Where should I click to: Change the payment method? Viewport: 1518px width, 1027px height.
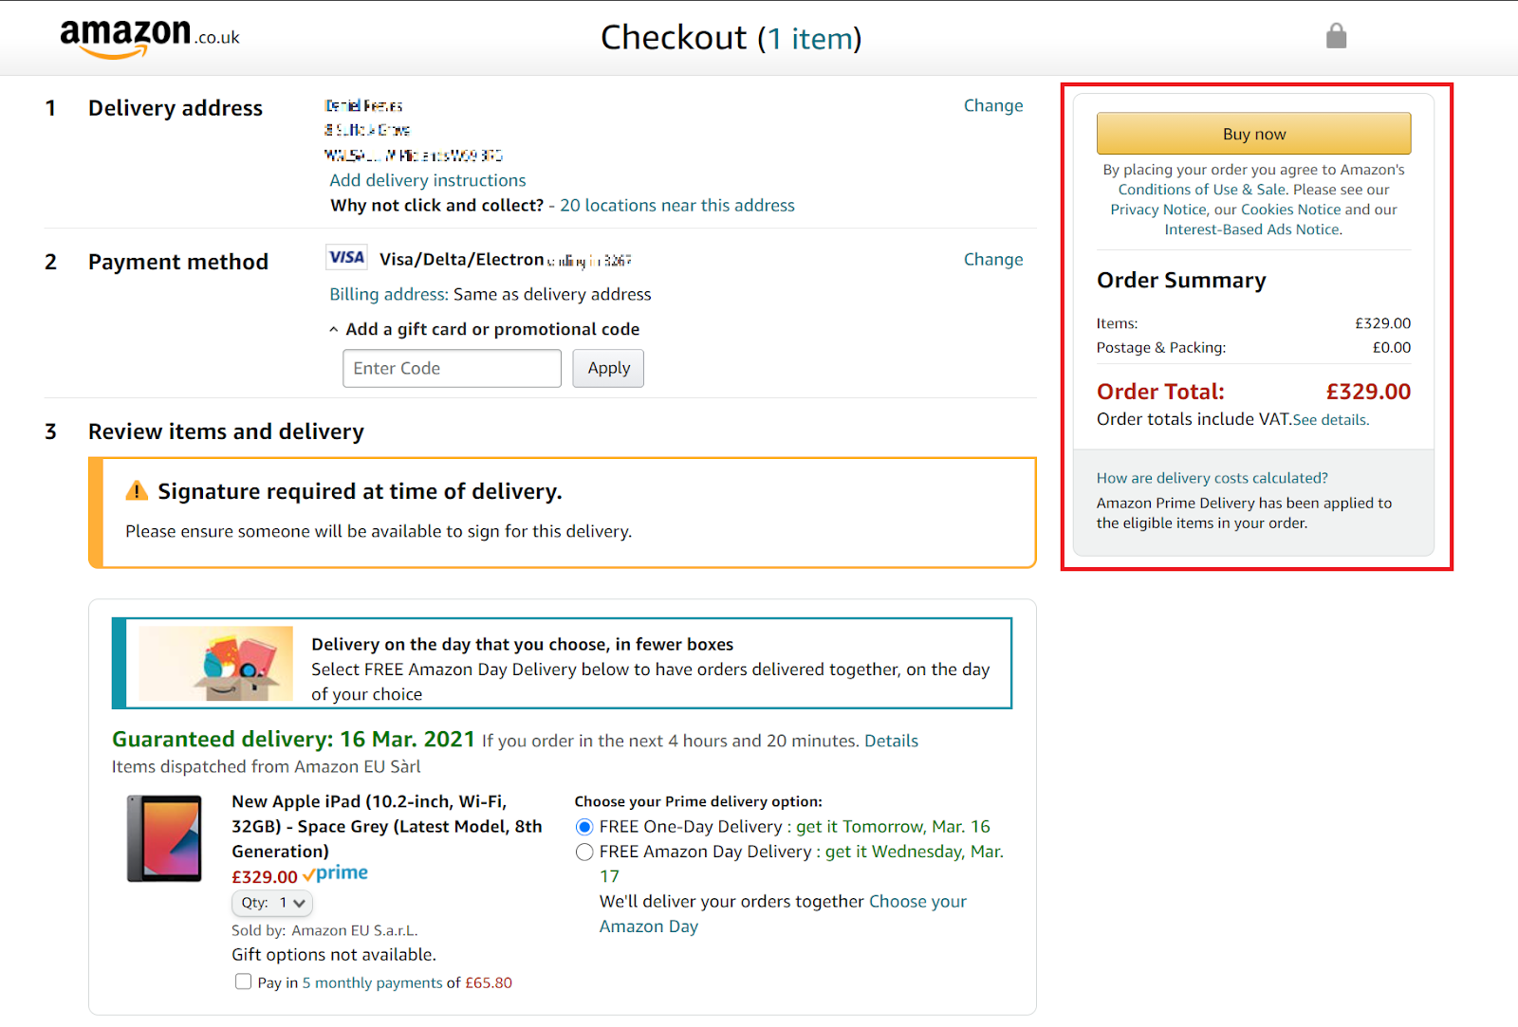[x=993, y=259]
